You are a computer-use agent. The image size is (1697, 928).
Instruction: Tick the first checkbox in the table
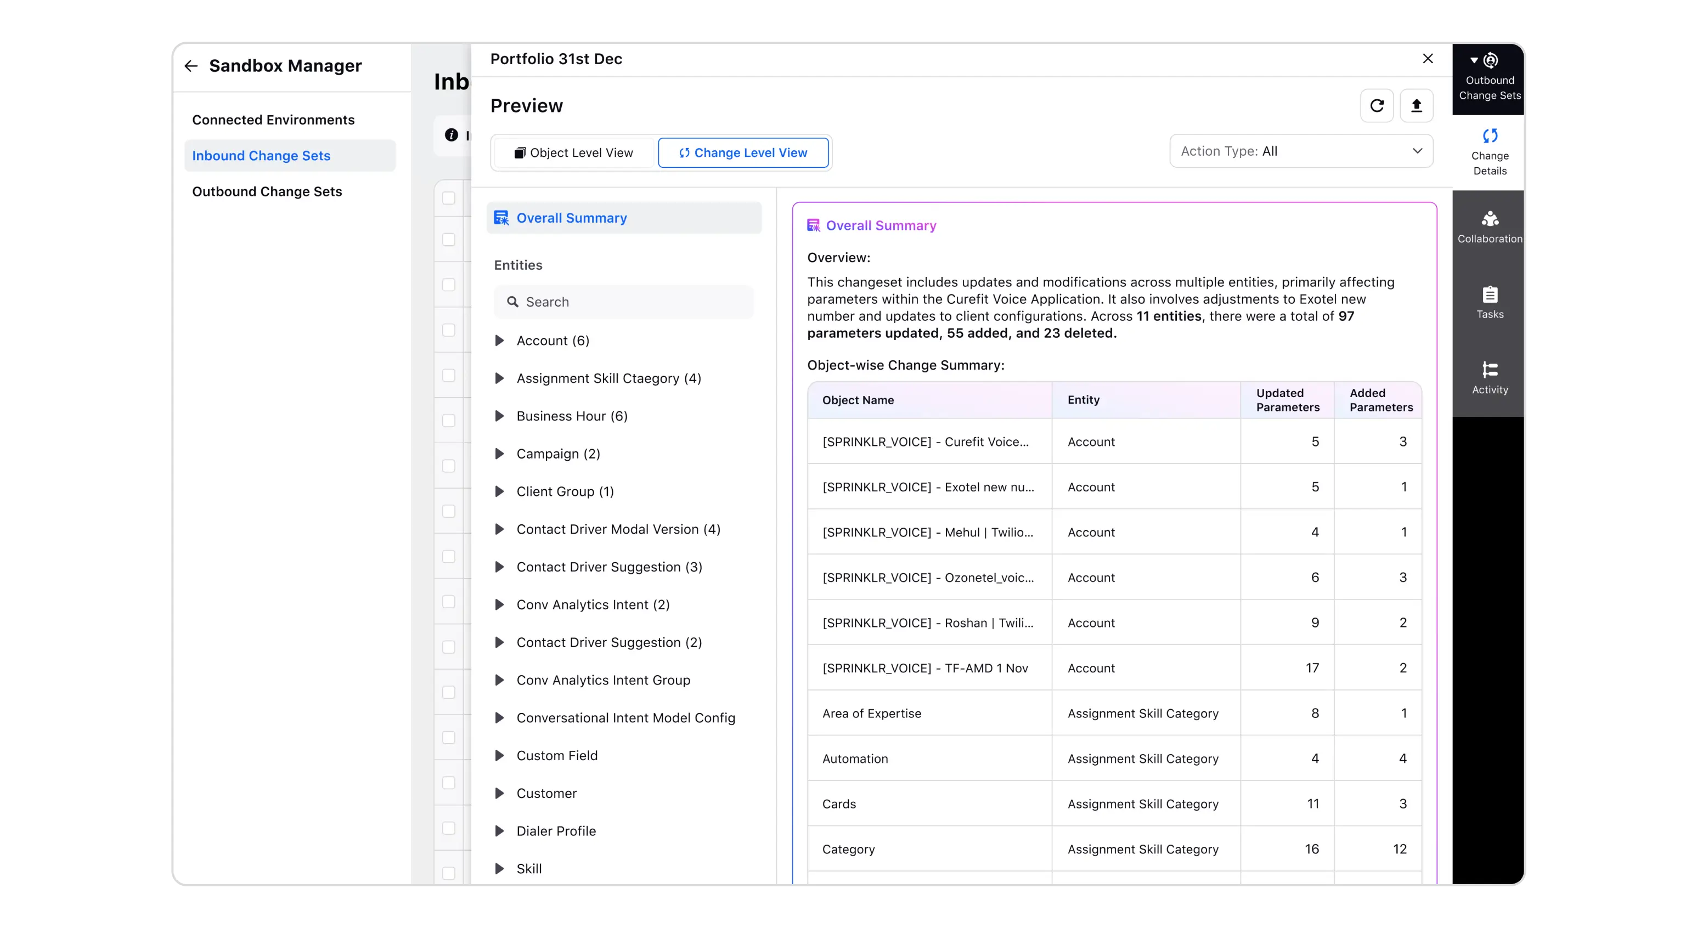pyautogui.click(x=449, y=197)
